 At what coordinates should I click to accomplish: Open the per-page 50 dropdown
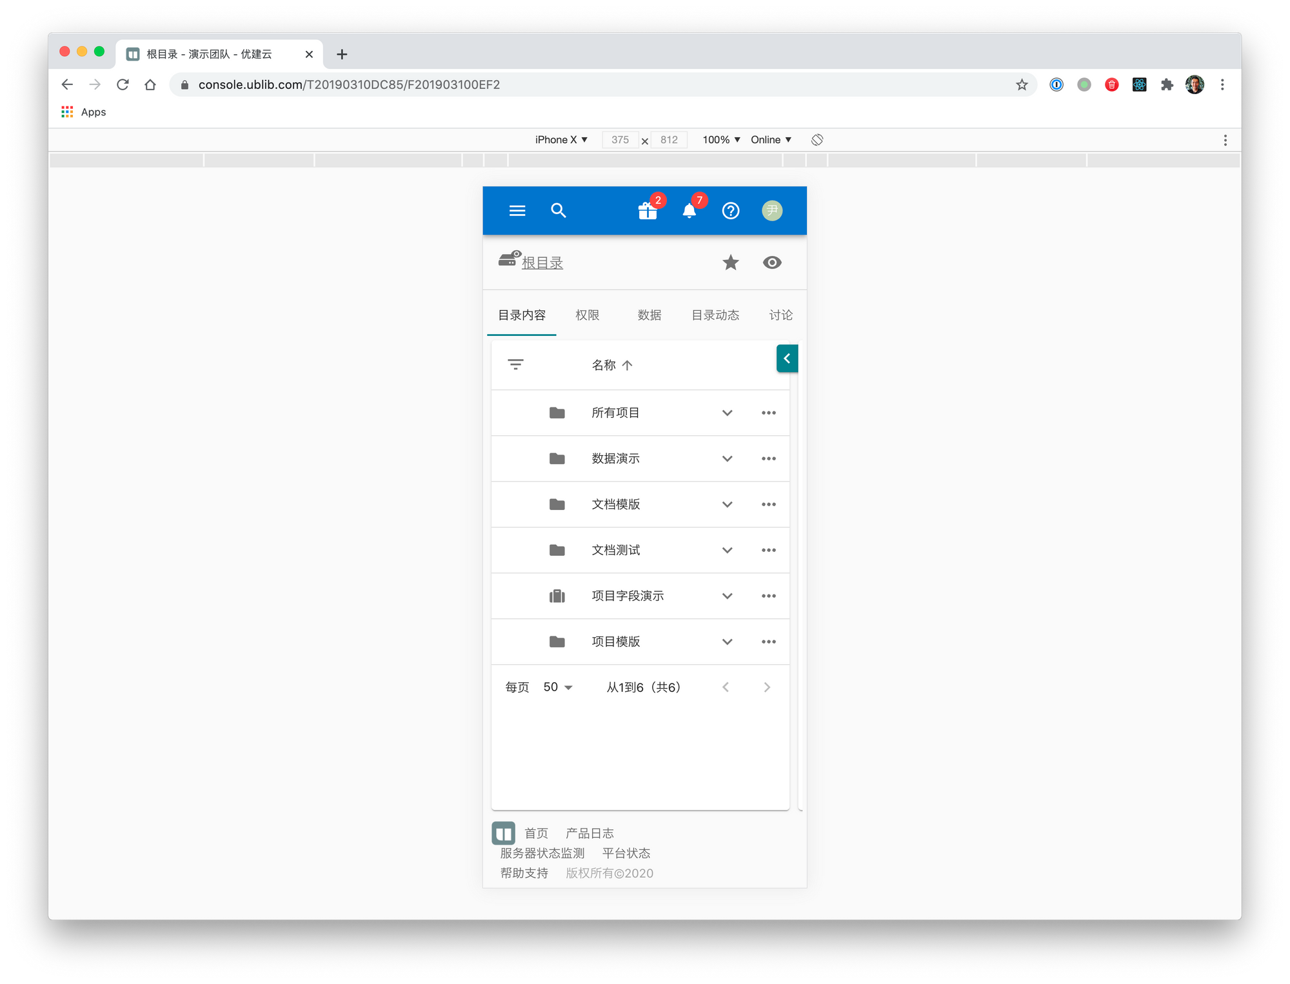(558, 687)
